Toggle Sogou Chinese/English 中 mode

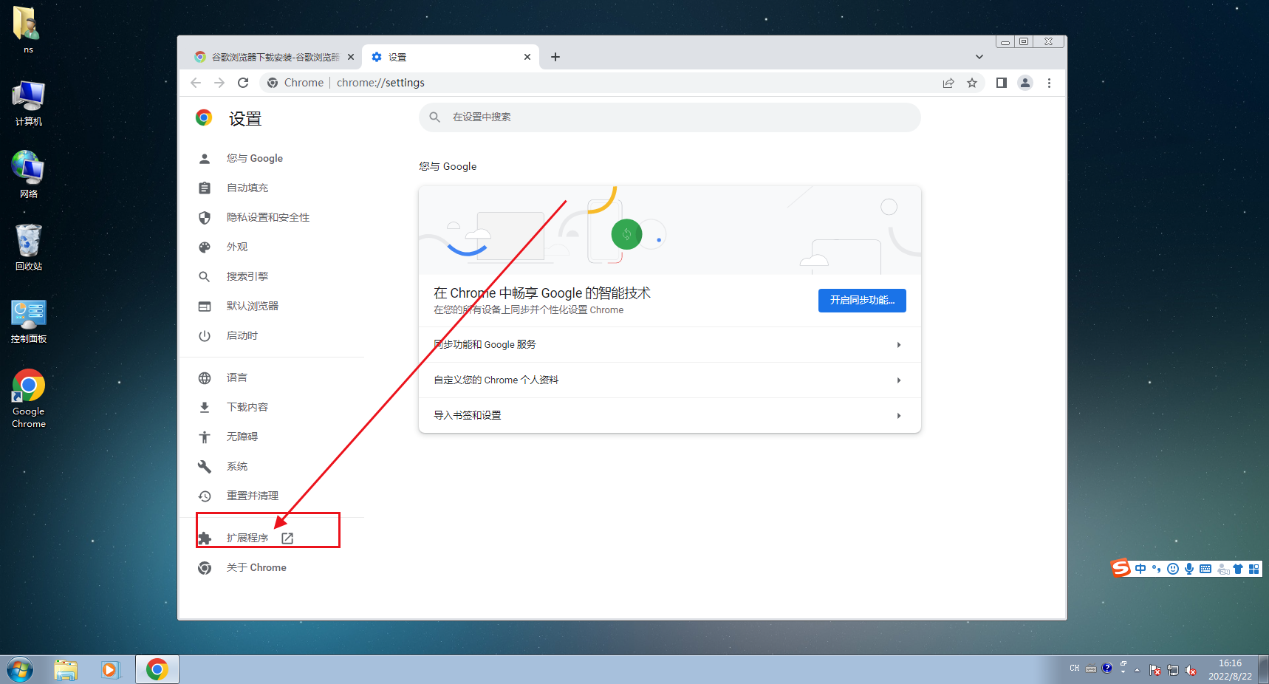click(x=1140, y=569)
